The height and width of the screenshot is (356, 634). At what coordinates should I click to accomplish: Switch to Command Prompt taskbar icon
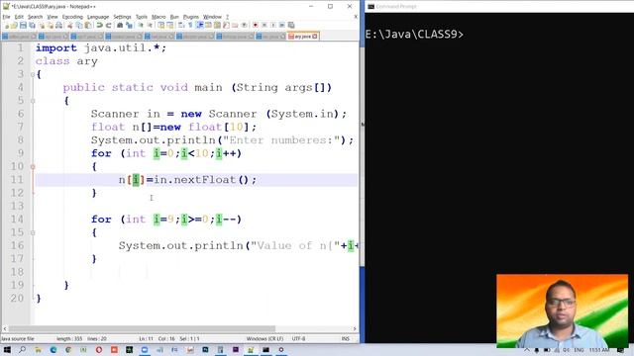(265, 349)
